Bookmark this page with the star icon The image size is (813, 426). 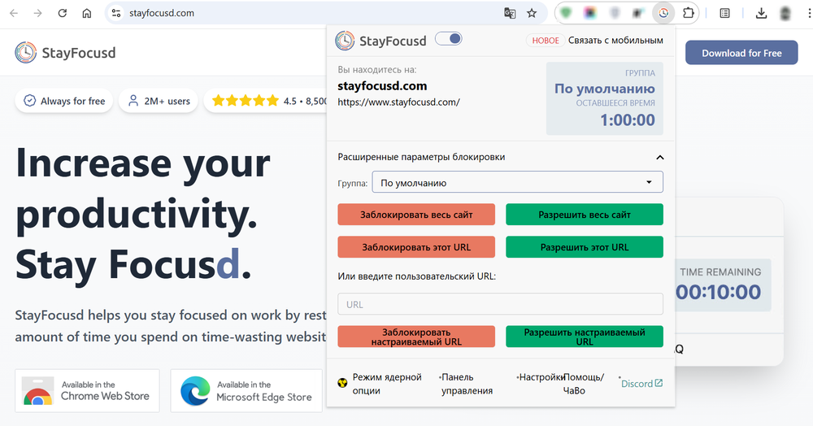tap(532, 13)
